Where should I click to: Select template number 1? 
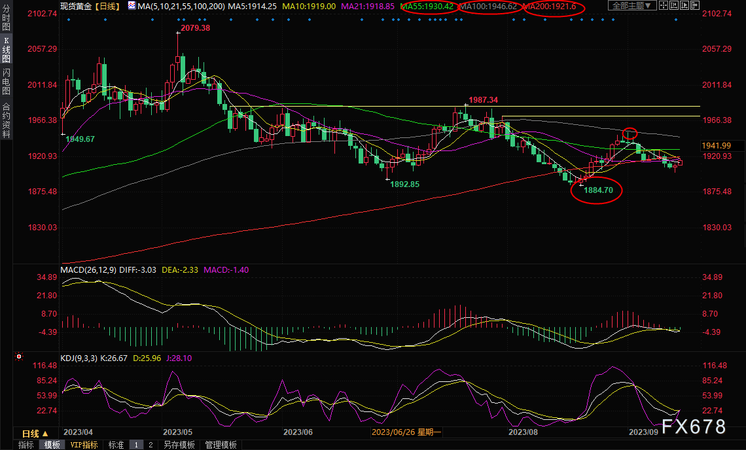136,445
